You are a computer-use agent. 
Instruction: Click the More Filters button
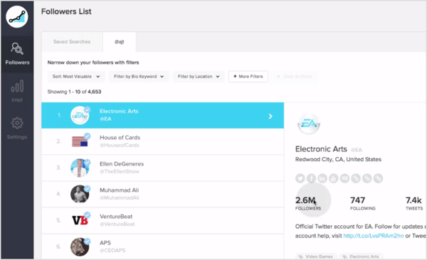[x=248, y=77]
